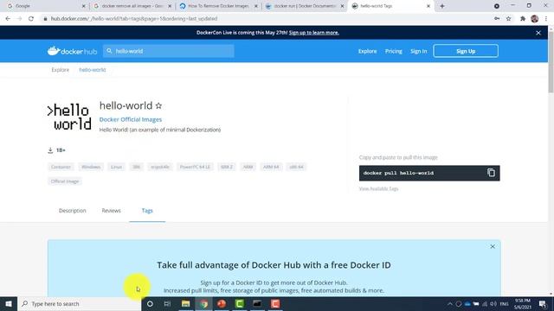This screenshot has height=311, width=554.
Task: Open the notification center
Action: [x=543, y=303]
